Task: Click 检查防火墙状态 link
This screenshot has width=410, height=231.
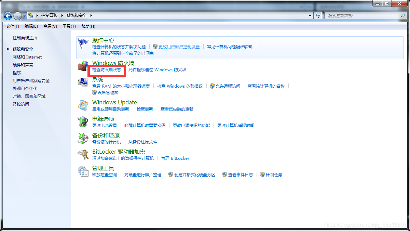Action: pos(107,70)
